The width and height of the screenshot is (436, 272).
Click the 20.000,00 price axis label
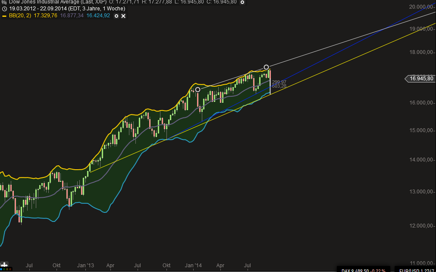click(421, 6)
